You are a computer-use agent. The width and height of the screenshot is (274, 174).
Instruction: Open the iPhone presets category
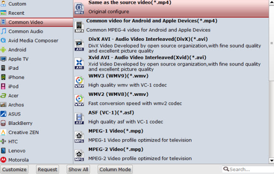click(x=37, y=77)
